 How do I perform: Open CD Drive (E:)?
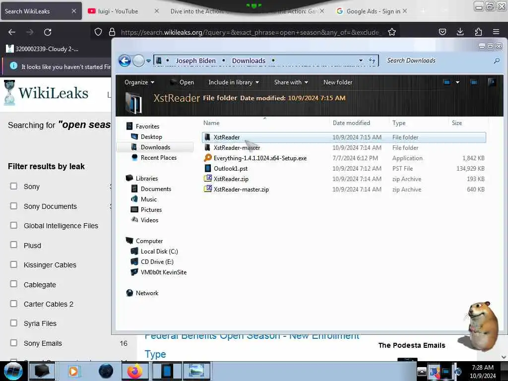[157, 262]
